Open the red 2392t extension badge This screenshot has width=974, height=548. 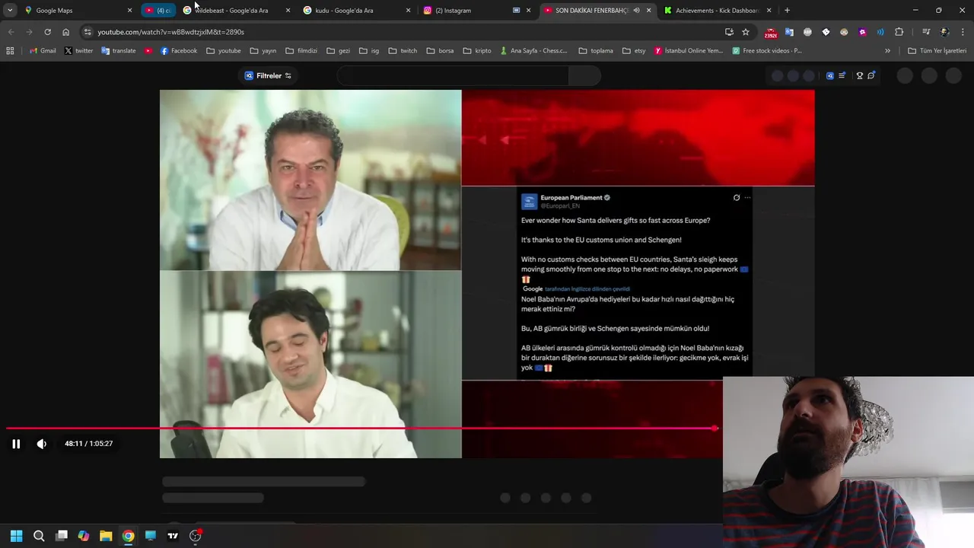[x=771, y=33]
